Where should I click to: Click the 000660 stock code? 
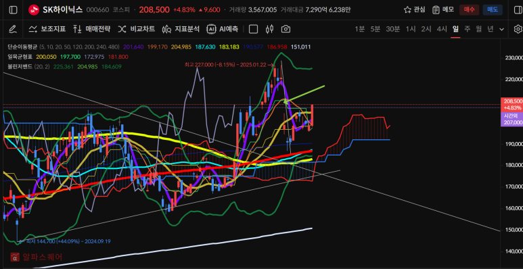(x=97, y=9)
